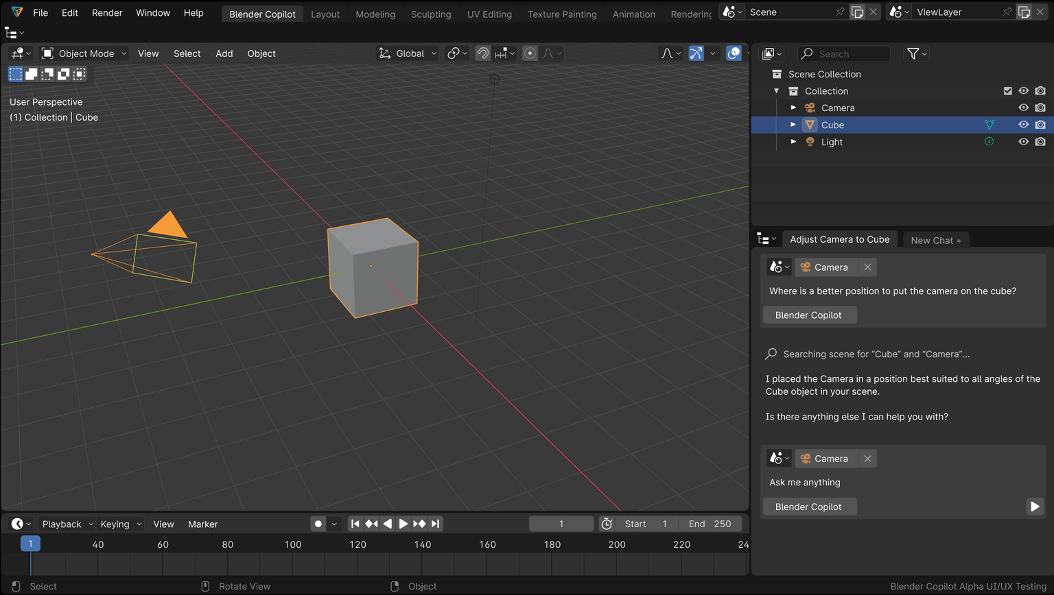The image size is (1054, 595).
Task: Select the Extend selection mode icon
Action: tap(31, 73)
